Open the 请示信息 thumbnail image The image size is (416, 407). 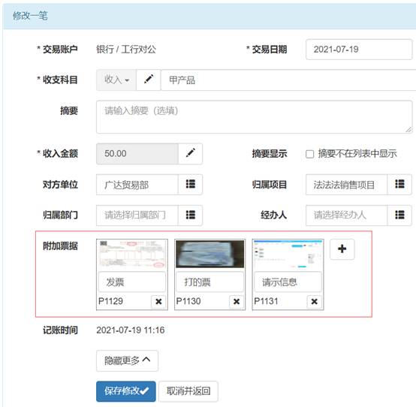click(288, 254)
